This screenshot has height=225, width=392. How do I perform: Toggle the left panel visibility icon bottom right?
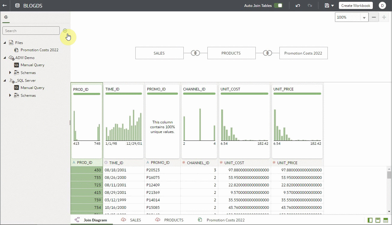[x=370, y=220]
